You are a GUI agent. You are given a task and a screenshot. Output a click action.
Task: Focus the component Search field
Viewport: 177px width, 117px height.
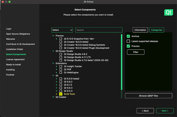tap(99, 30)
